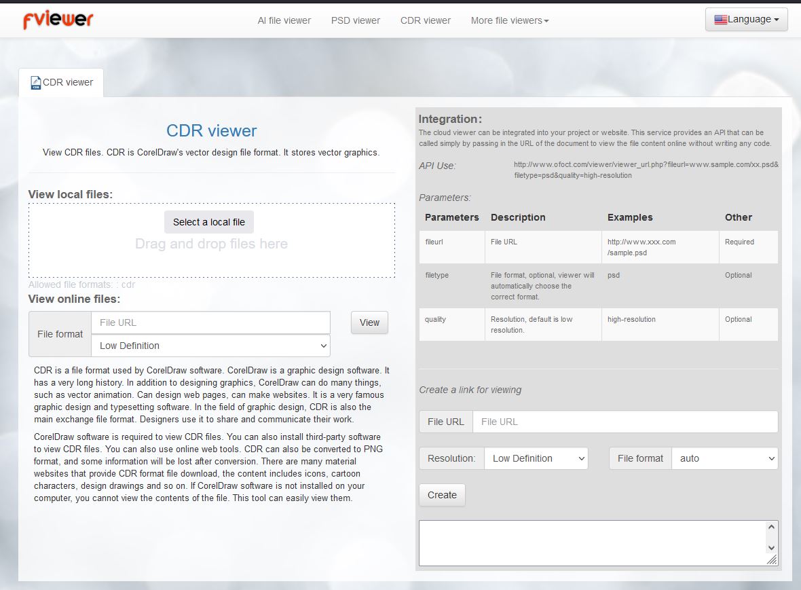Go to CDR viewer in top navigation
This screenshot has height=590, width=801.
click(426, 20)
